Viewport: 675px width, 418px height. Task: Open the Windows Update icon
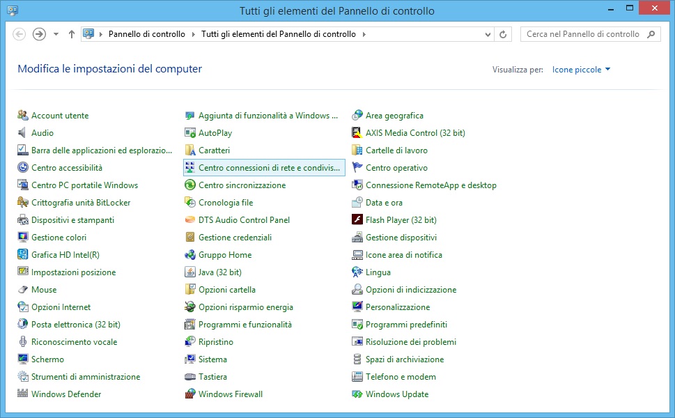(x=357, y=394)
